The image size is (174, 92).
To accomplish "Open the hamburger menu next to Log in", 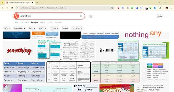I will pos(167,16).
